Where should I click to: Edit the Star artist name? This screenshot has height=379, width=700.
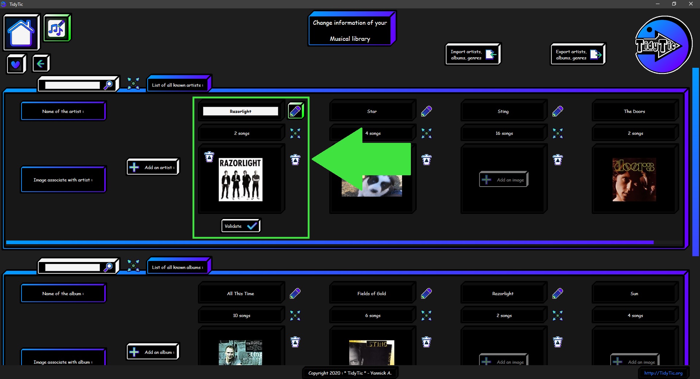(x=426, y=111)
